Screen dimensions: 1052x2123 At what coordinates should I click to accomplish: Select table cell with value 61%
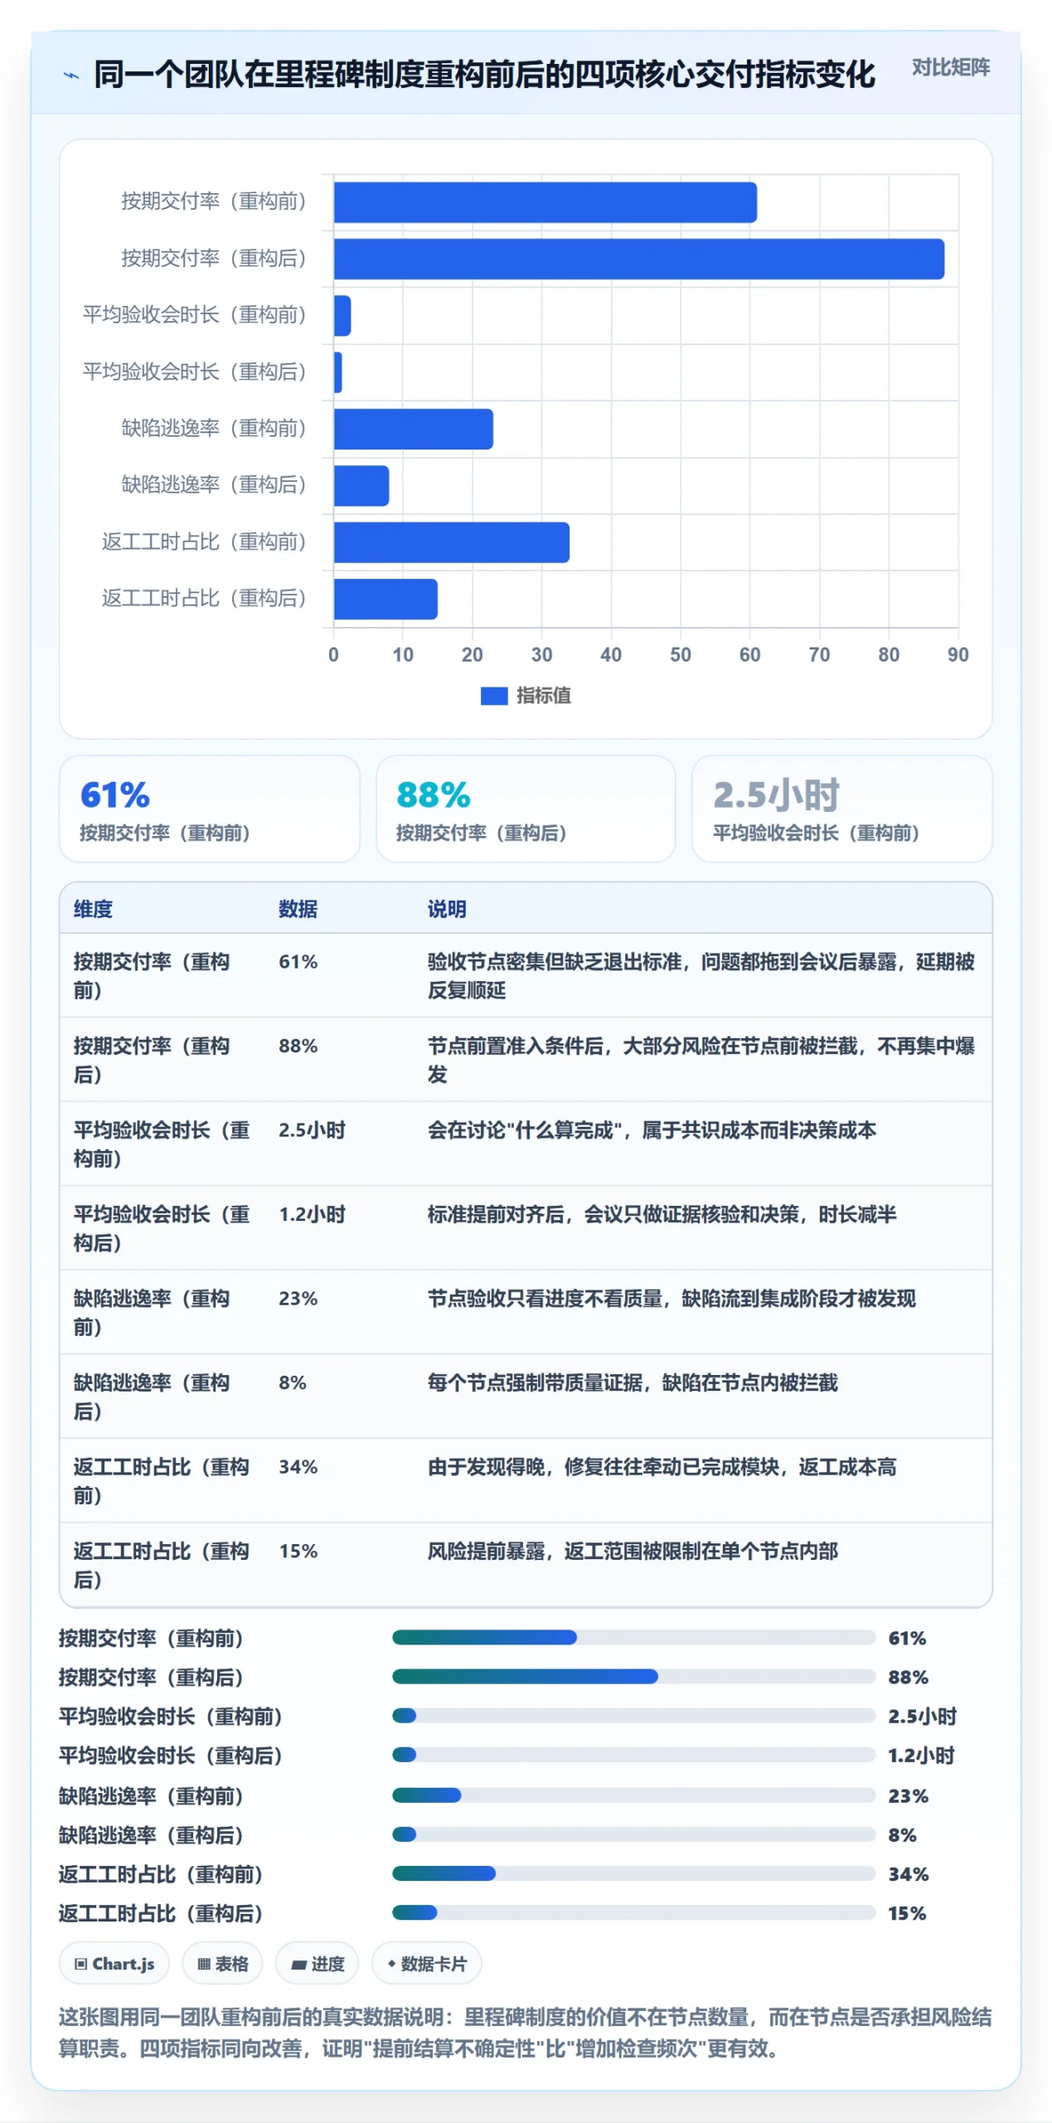[x=298, y=962]
